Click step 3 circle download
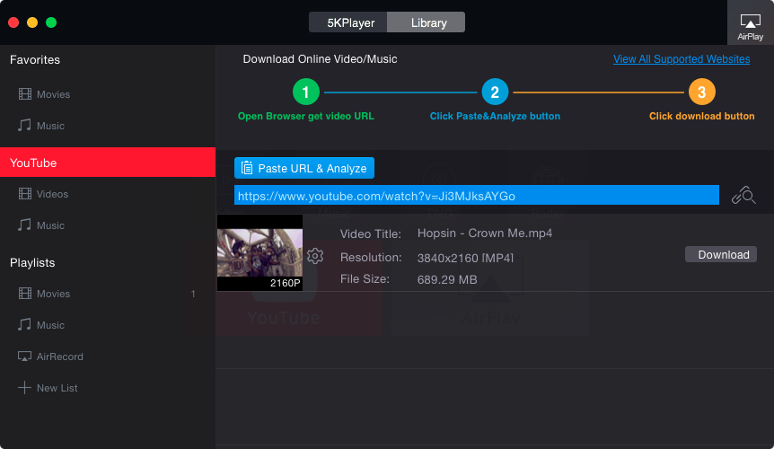This screenshot has width=774, height=449. [701, 92]
